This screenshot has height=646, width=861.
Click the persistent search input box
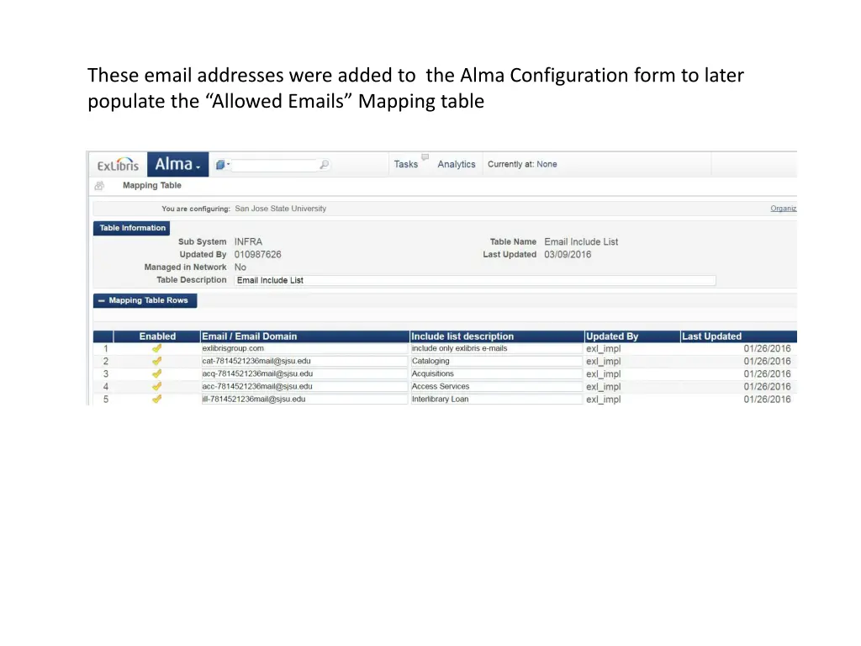274,165
